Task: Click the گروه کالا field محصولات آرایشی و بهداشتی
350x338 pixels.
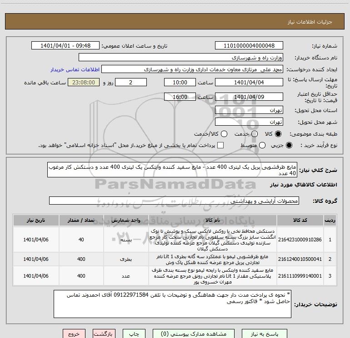Action: pos(174,201)
